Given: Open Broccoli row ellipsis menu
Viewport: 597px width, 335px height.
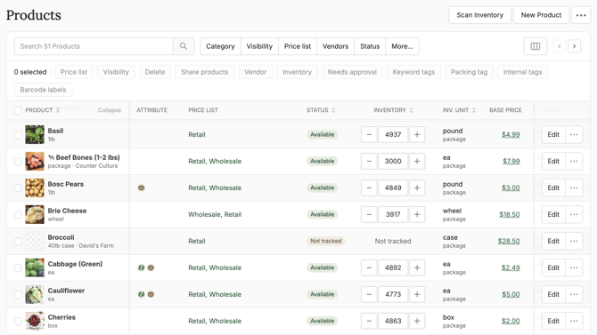Looking at the screenshot, I should tap(574, 241).
